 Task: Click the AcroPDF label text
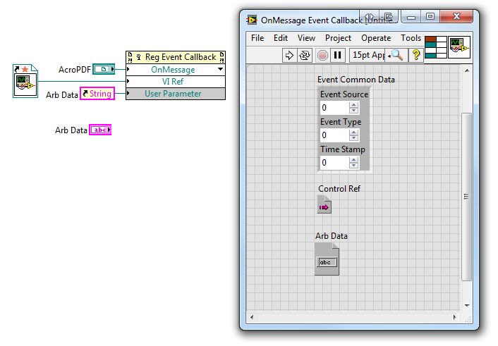click(x=75, y=70)
